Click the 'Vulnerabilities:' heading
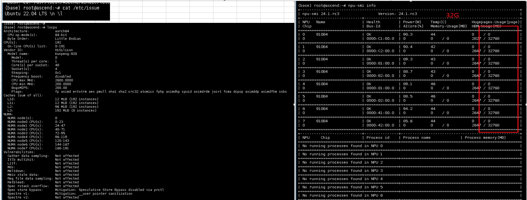 click(19, 152)
